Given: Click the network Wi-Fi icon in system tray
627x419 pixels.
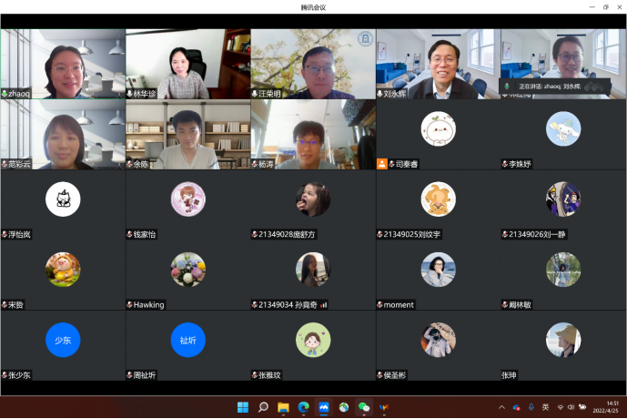Looking at the screenshot, I should tap(561, 407).
